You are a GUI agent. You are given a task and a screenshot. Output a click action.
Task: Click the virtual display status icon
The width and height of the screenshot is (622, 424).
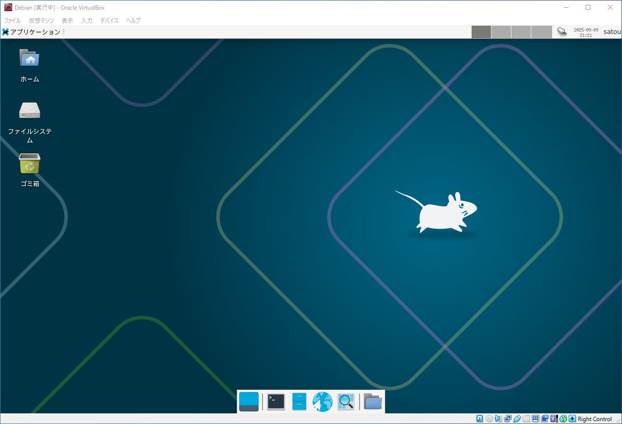point(535,419)
